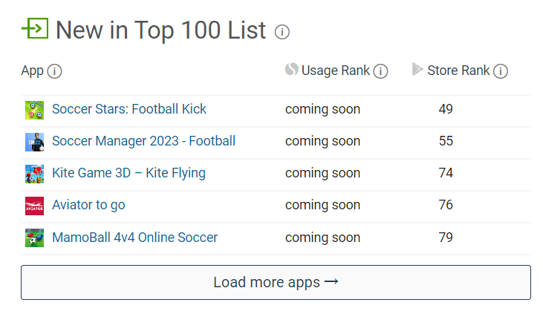Open MamoBall 4v4 Online Soccer link
Image resolution: width=543 pixels, height=311 pixels.
134,238
